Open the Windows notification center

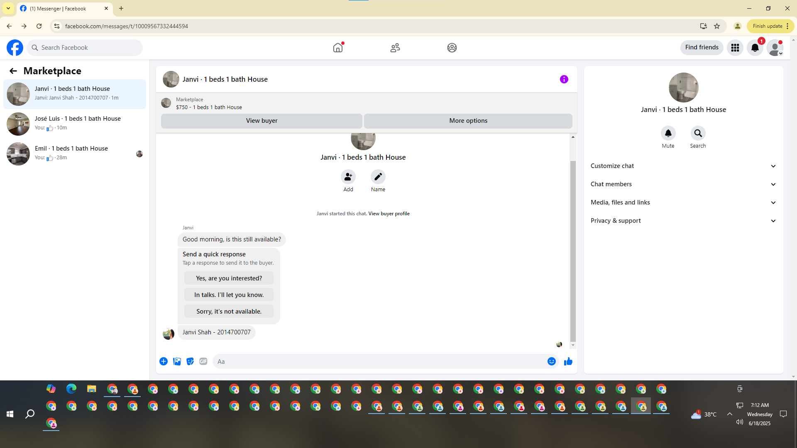[783, 414]
